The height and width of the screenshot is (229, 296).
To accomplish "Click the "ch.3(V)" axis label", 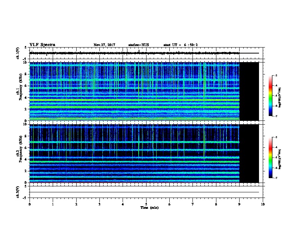I will [x=18, y=192].
